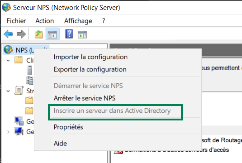
Task: Choose Arrêter le service NPS
Action: [x=85, y=98]
